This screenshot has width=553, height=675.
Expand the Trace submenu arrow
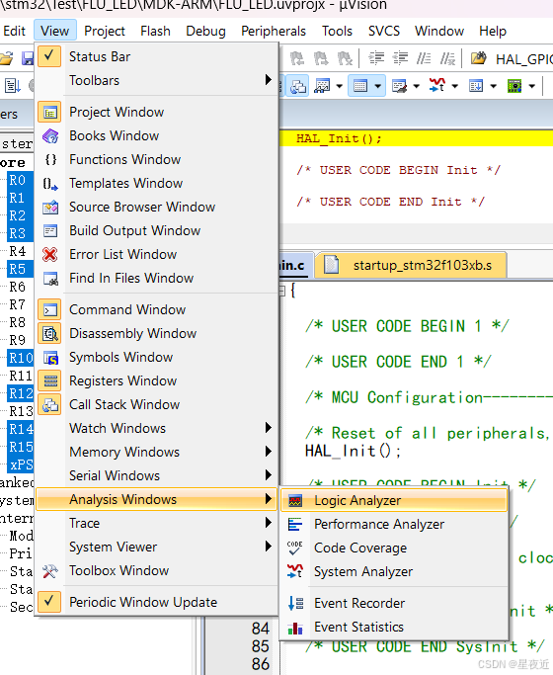(269, 523)
